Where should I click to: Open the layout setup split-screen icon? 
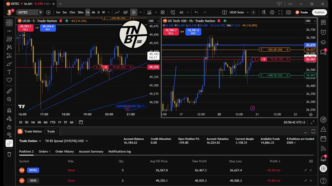point(225,12)
